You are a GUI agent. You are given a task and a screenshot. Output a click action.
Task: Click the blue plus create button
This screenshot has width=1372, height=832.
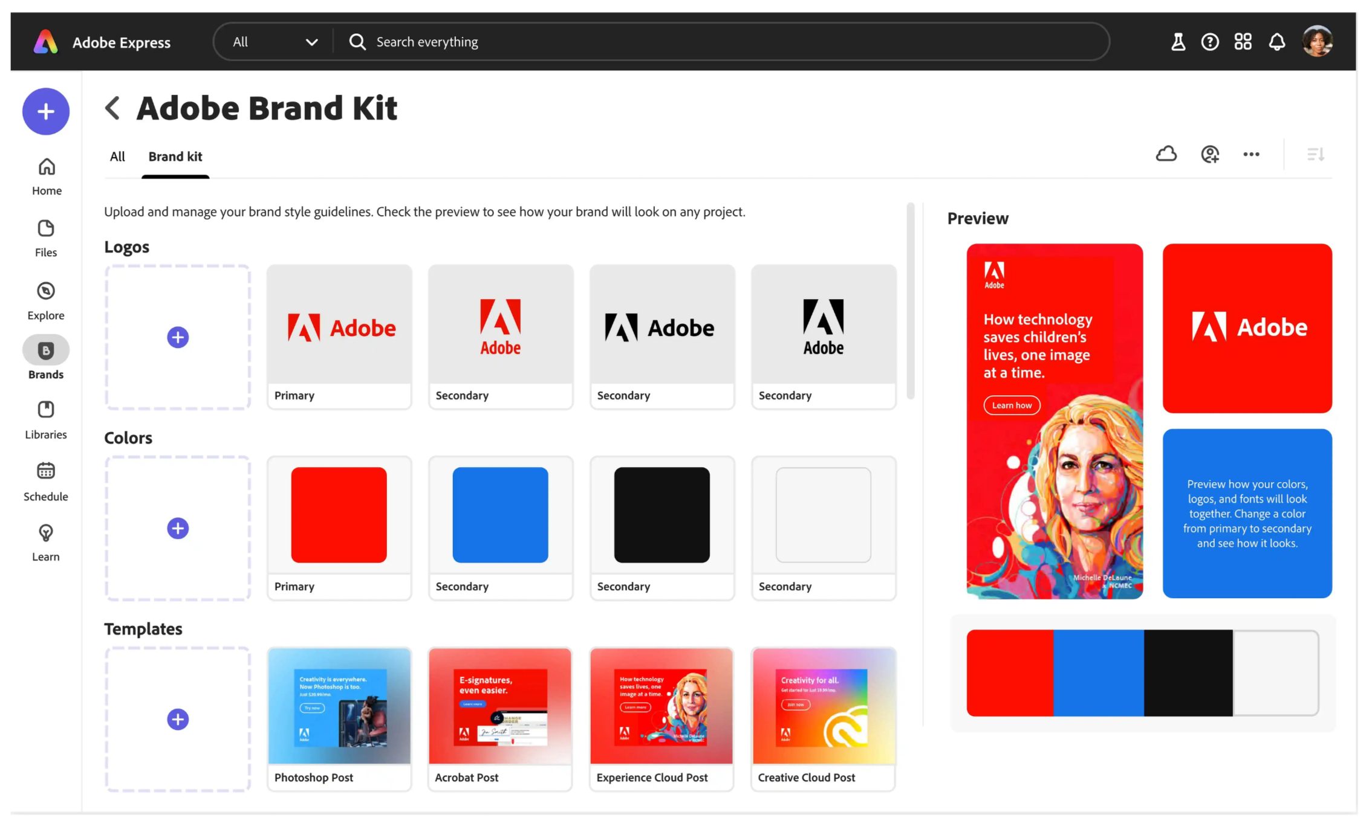[46, 111]
